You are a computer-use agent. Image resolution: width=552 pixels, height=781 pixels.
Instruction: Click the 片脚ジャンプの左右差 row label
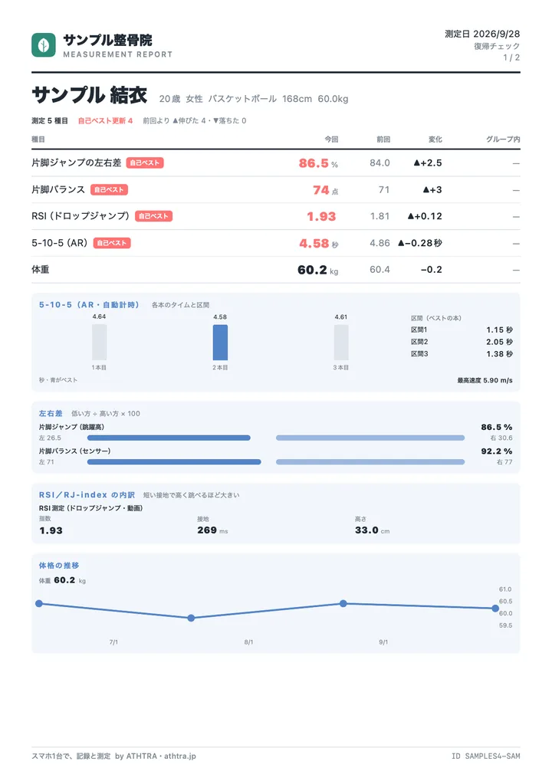click(x=76, y=163)
